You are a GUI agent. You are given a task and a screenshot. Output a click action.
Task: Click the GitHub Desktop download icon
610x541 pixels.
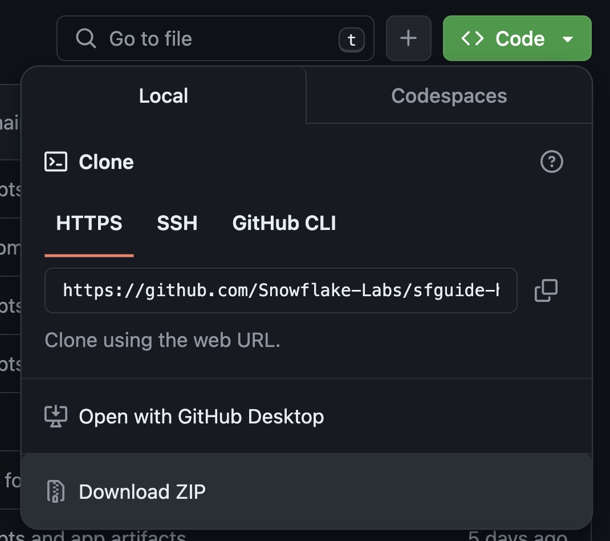[56, 417]
